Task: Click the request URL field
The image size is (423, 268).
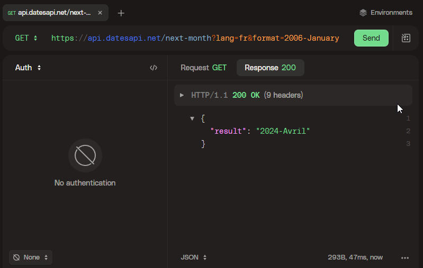Action: [195, 38]
